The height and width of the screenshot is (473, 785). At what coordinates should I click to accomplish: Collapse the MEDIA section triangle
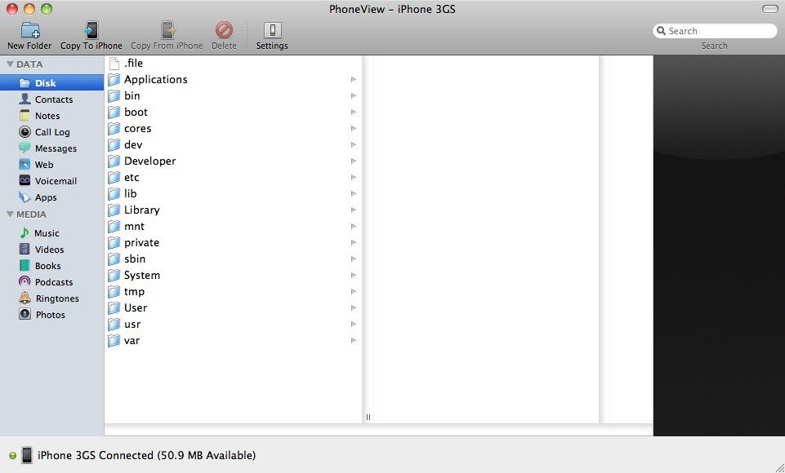(10, 214)
